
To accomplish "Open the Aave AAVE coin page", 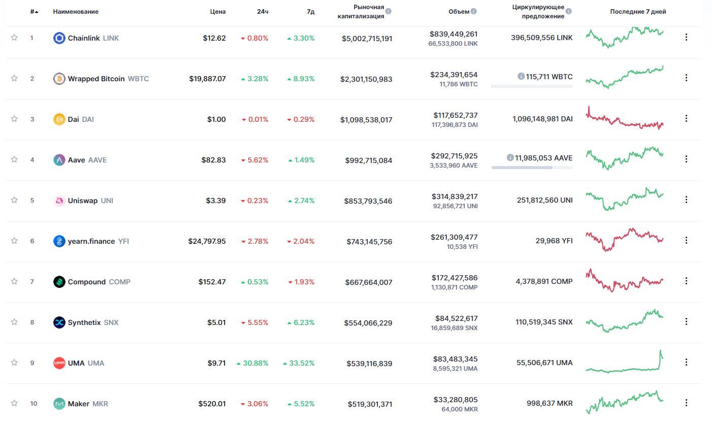I will (87, 160).
